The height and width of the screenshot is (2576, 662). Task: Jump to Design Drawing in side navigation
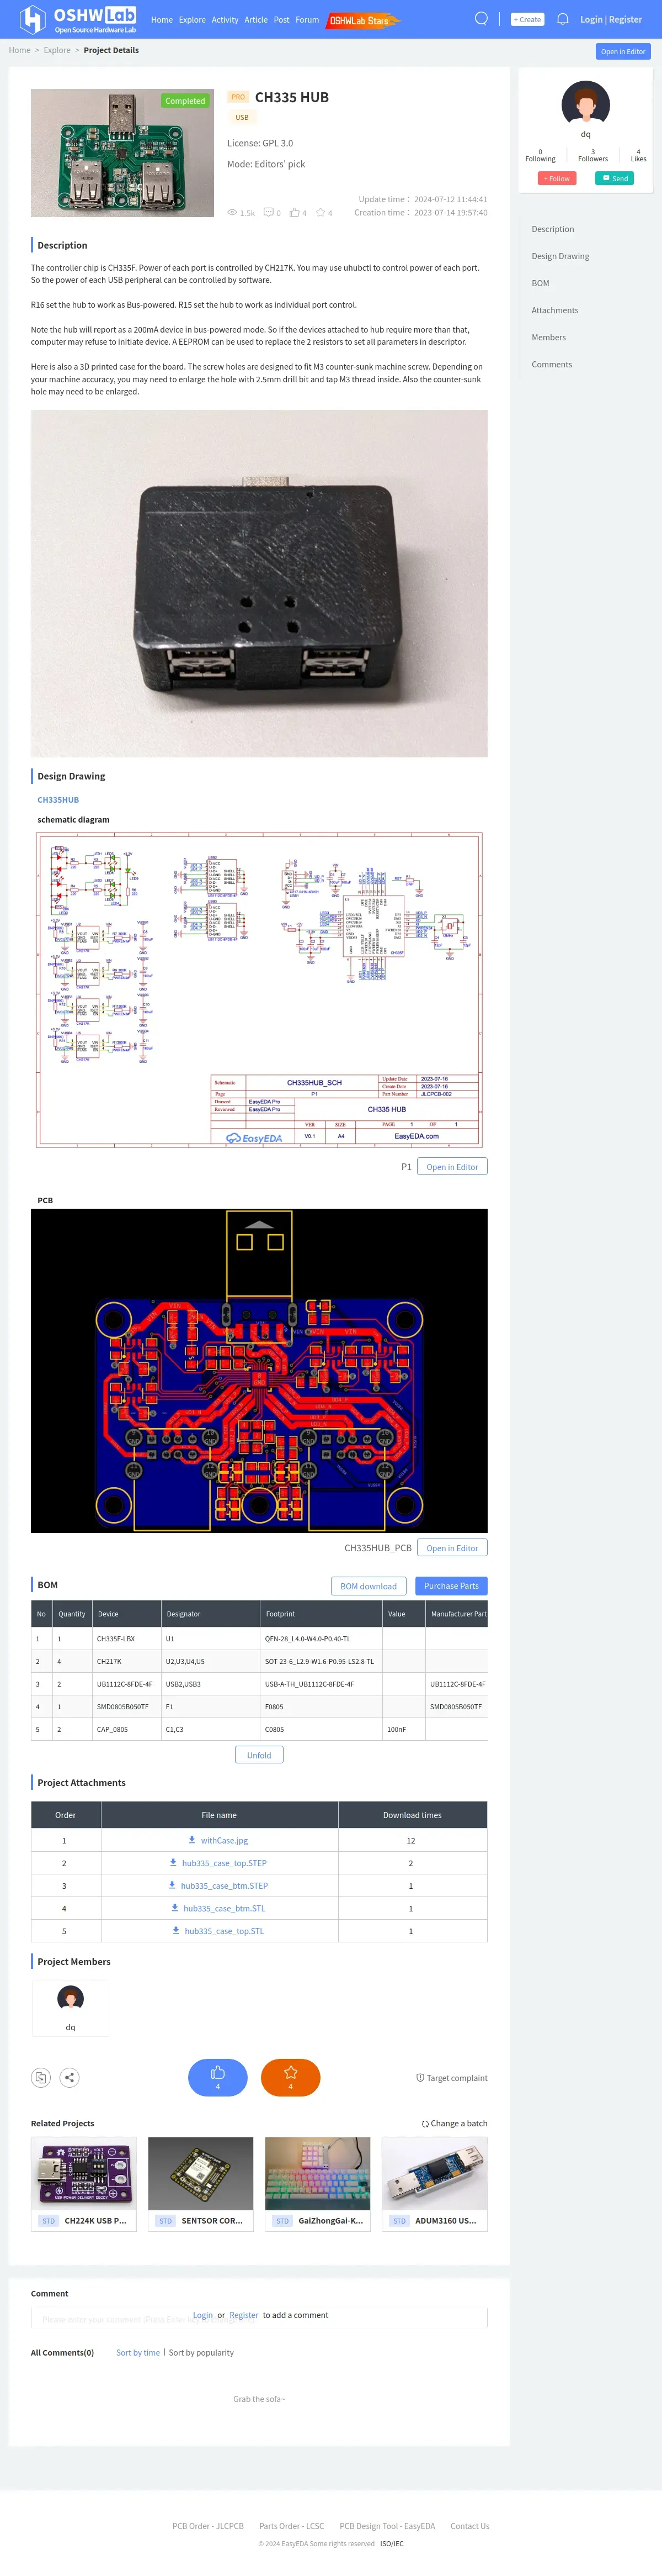click(560, 256)
